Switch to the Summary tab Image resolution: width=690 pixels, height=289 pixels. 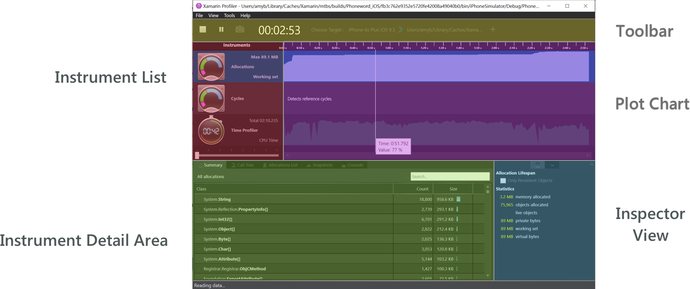coord(210,165)
